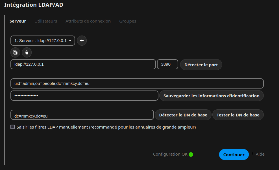Click the blue Continuer button
Viewport: 279px width, 170px height.
(x=234, y=154)
